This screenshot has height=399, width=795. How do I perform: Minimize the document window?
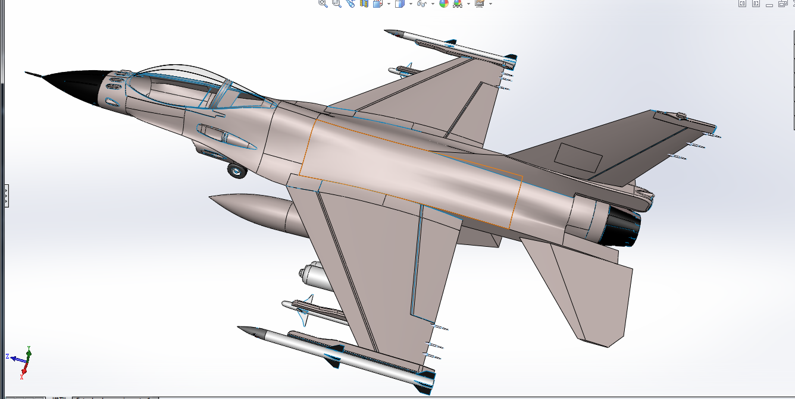click(769, 5)
